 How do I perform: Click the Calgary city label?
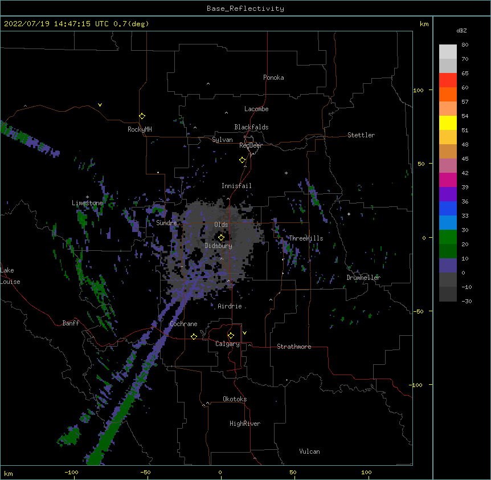point(227,344)
